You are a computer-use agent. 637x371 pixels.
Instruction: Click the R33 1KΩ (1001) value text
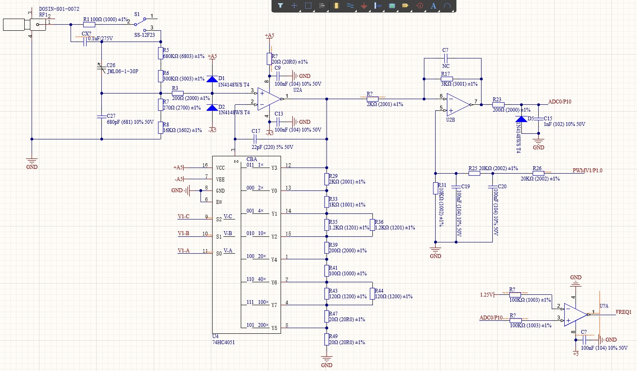[347, 205]
